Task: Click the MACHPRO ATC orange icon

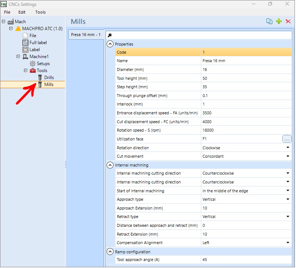Action: (18, 29)
